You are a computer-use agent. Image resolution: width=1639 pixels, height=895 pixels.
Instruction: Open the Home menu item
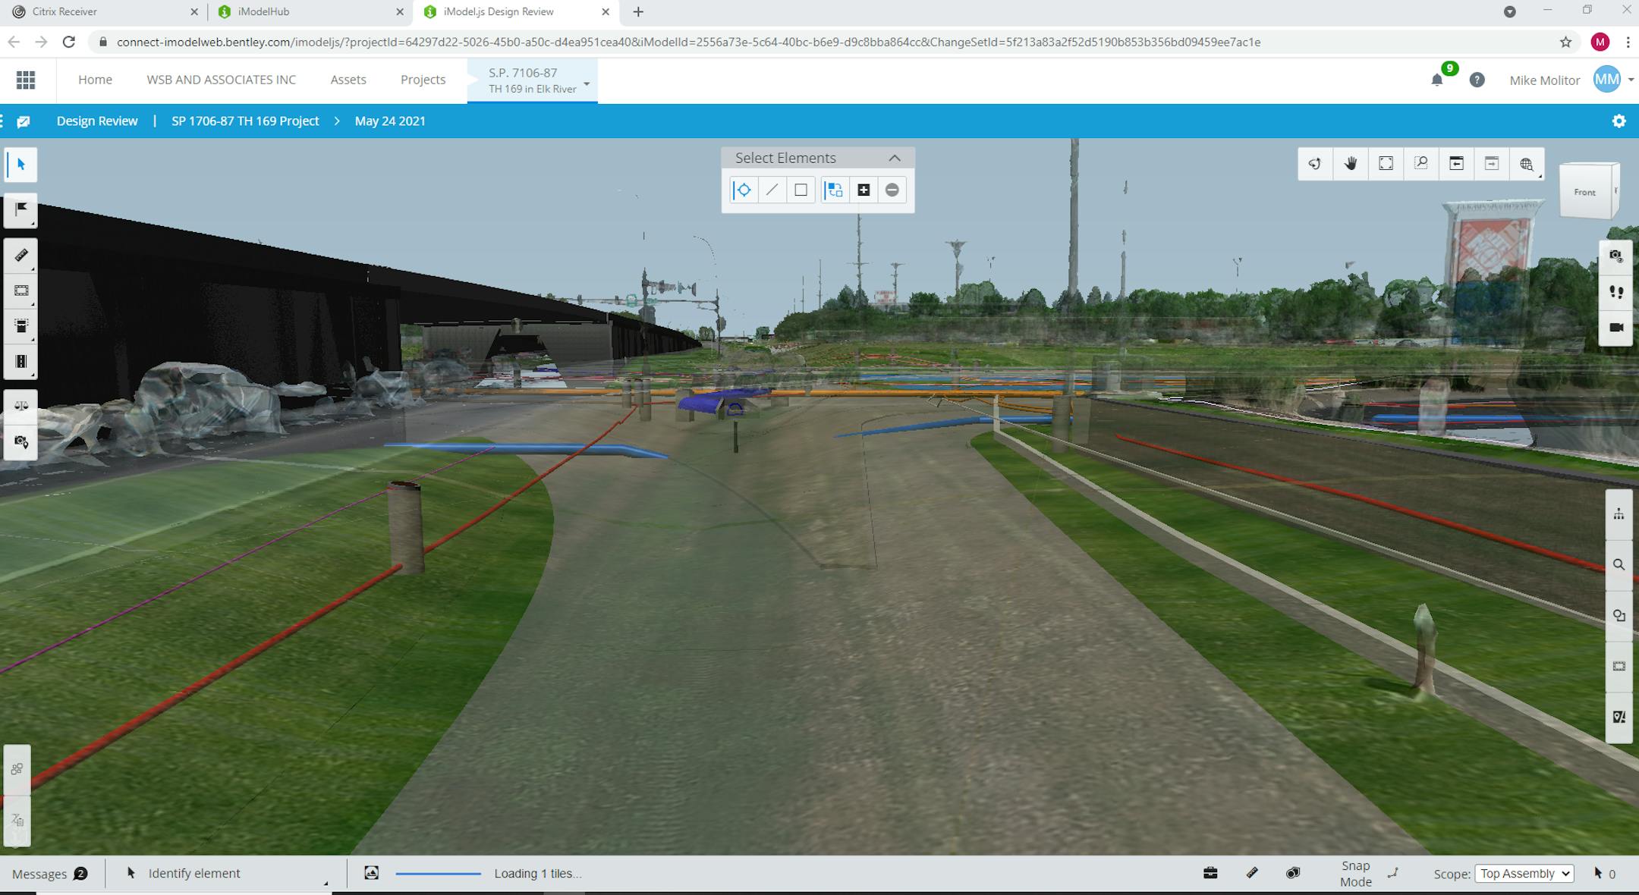pyautogui.click(x=95, y=80)
